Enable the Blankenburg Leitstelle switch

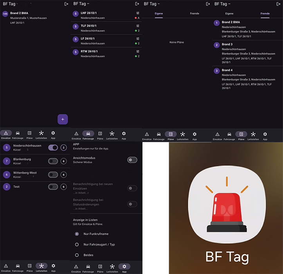pos(53,161)
